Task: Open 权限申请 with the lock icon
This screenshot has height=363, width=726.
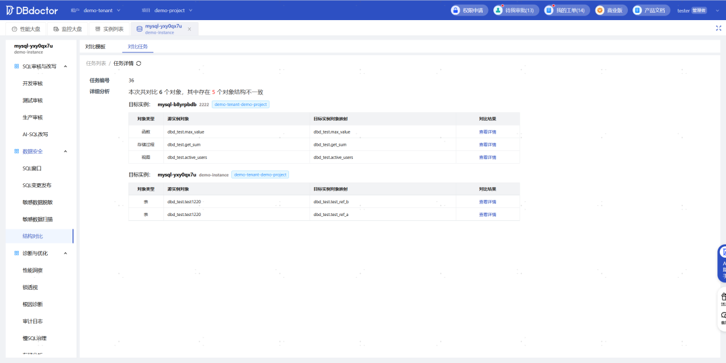Action: [x=469, y=10]
